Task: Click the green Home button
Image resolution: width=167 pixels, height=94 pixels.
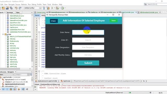Action: pos(114,21)
